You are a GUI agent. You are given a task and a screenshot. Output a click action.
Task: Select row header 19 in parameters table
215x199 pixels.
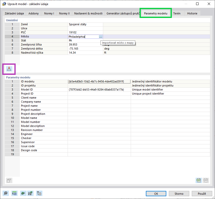click(12, 154)
